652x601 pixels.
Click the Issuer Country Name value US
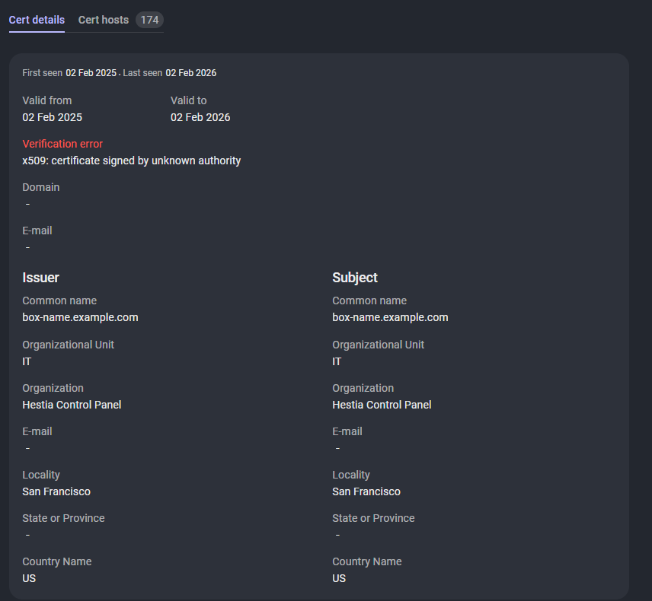click(29, 578)
